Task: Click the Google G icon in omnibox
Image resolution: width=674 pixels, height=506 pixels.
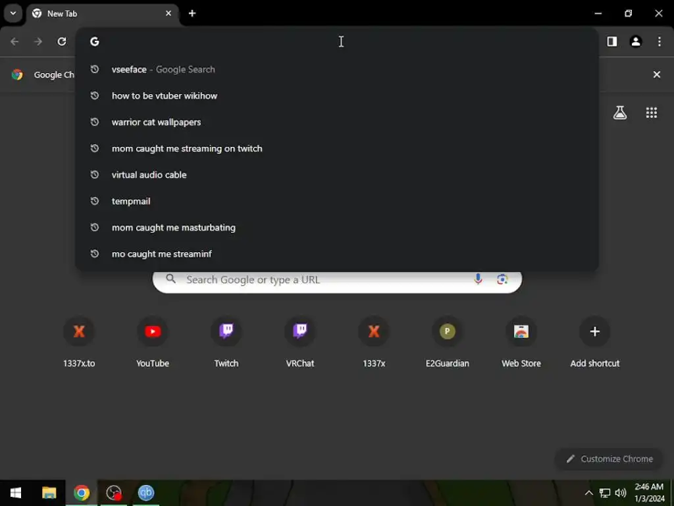Action: [95, 42]
